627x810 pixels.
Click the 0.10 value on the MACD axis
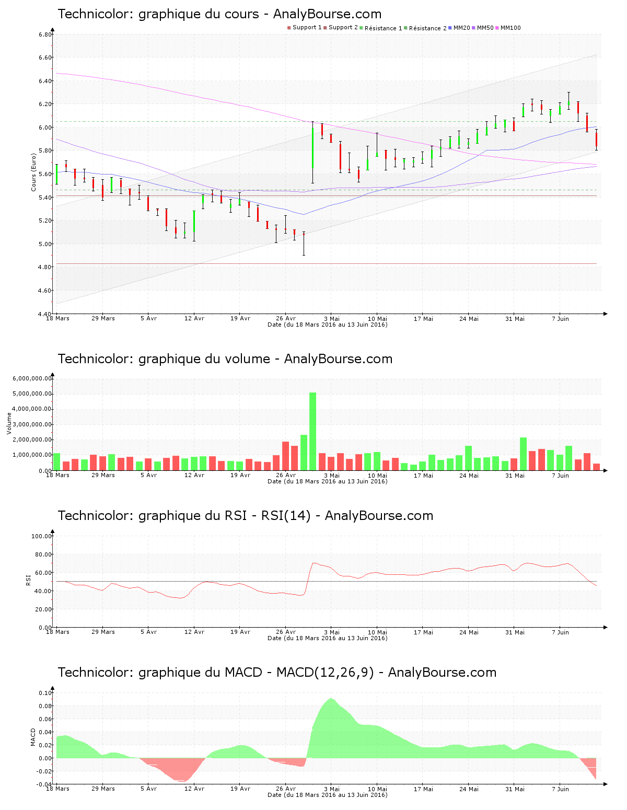(46, 693)
